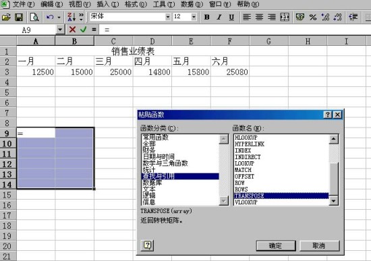Image resolution: width=371 pixels, height=261 pixels.
Task: Center align cell text
Action: coord(259,17)
